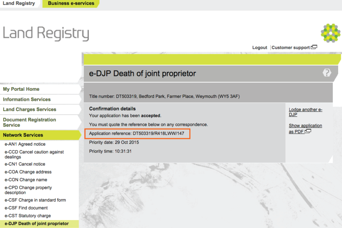Click the help question mark icon
This screenshot has height=228, width=342.
(x=327, y=73)
